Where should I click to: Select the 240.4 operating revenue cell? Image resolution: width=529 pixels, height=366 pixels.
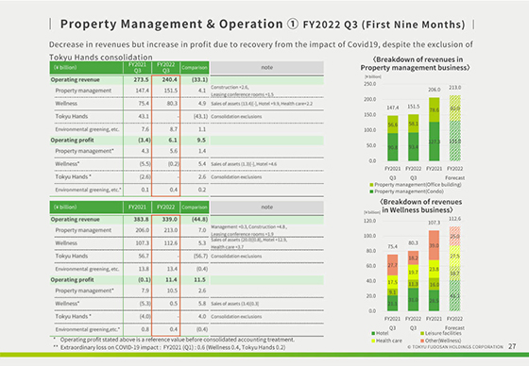169,79
